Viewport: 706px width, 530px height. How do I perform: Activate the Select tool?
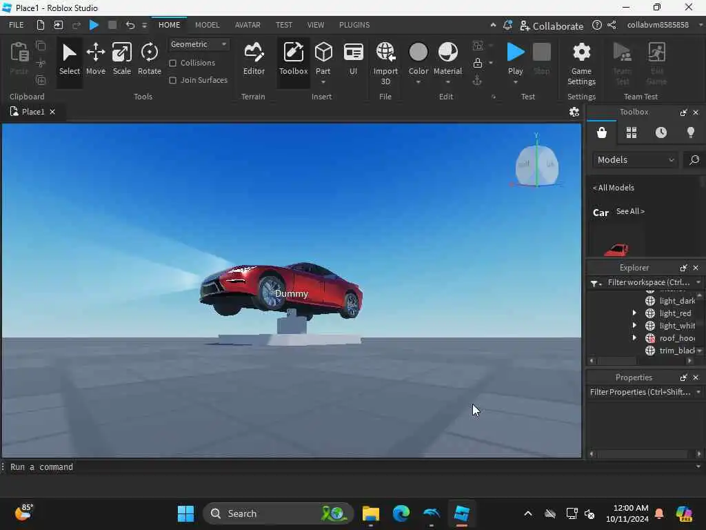[x=70, y=59]
